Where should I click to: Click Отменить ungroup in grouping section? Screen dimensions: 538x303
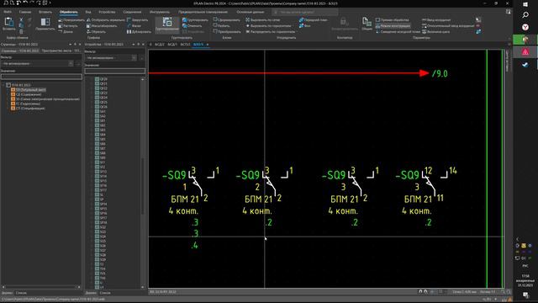[193, 26]
